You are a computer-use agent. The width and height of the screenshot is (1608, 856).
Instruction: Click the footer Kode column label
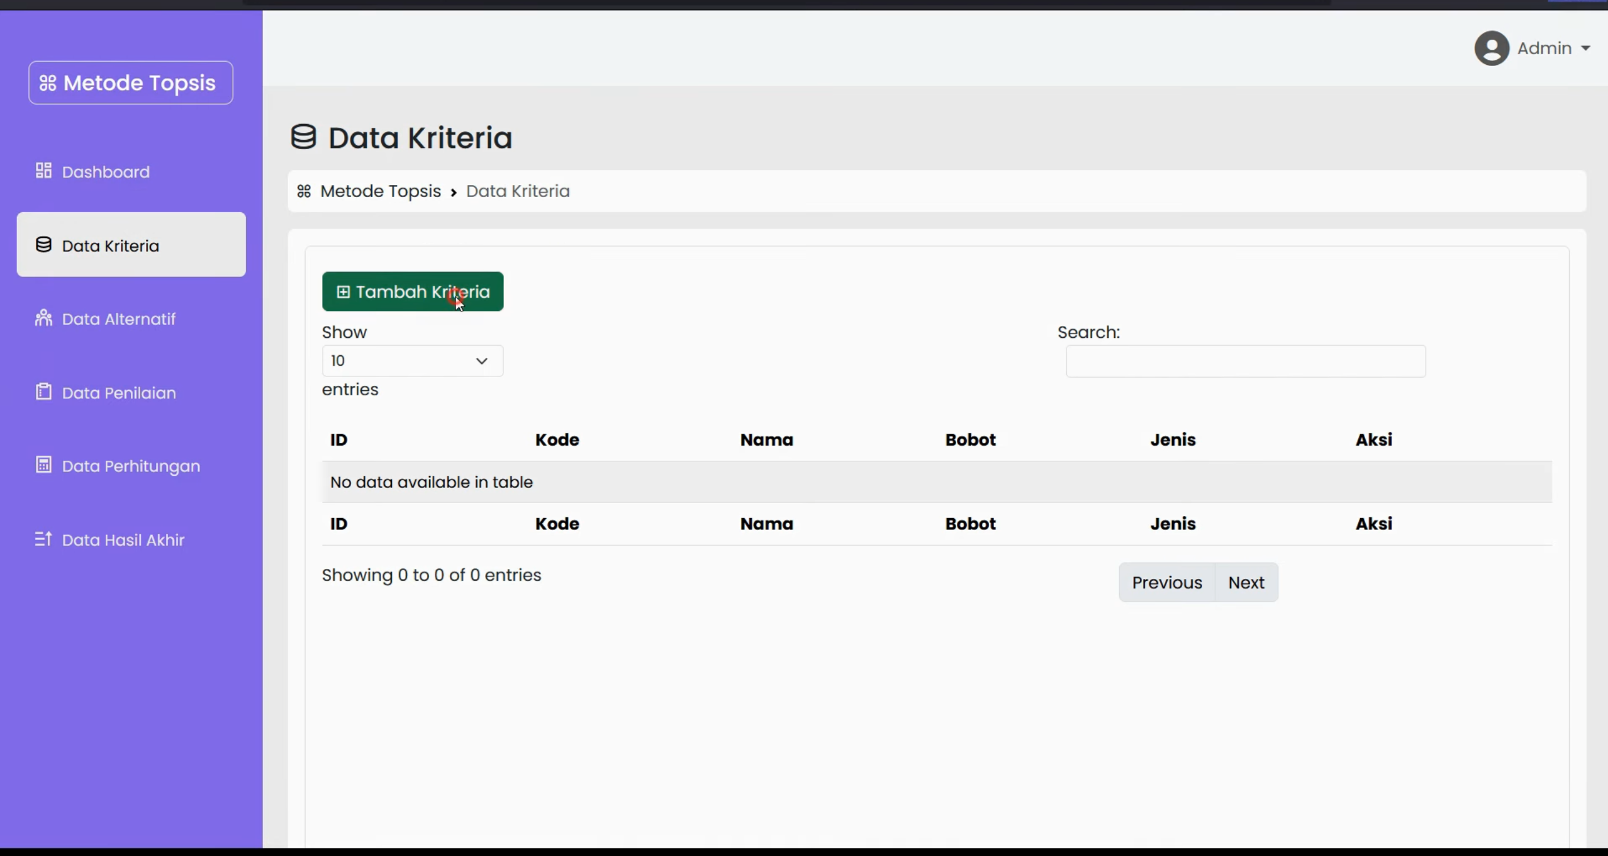click(x=557, y=524)
